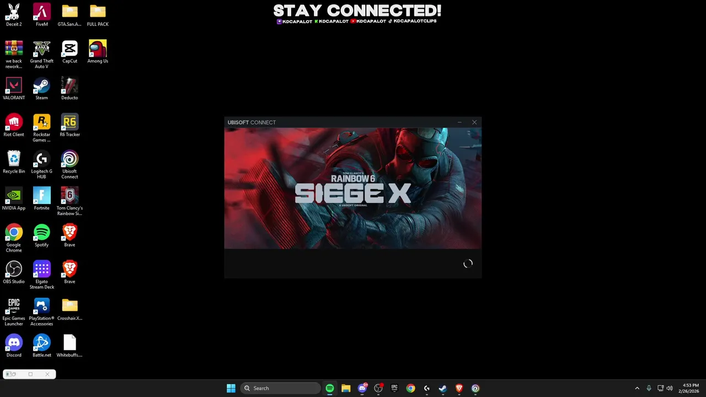Switch to Steam in the taskbar
The width and height of the screenshot is (706, 397).
[x=443, y=388]
